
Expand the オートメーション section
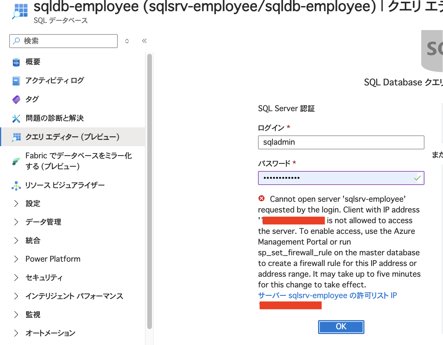(x=50, y=333)
